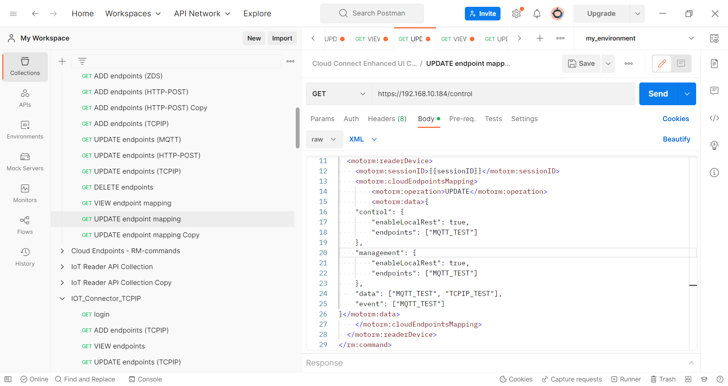Click the Save button

pos(581,64)
